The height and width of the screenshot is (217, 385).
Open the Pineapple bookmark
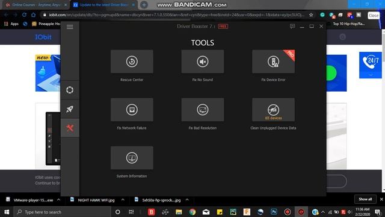[x=46, y=24]
